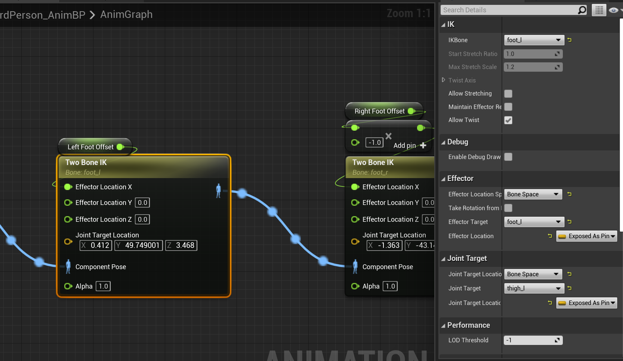Click Effector Location Y value on foot_l node
Image resolution: width=623 pixels, height=361 pixels.
click(142, 202)
